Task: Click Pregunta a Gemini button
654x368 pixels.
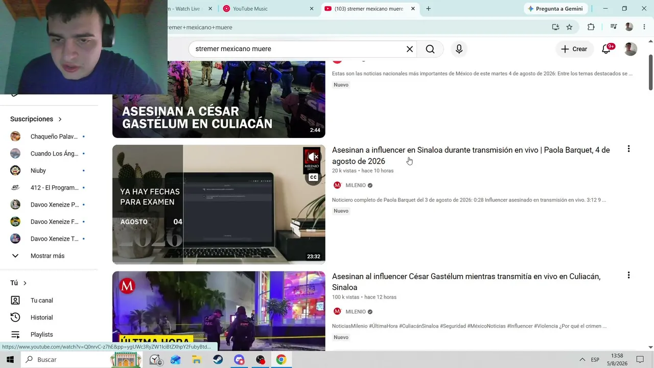Action: 555,9
